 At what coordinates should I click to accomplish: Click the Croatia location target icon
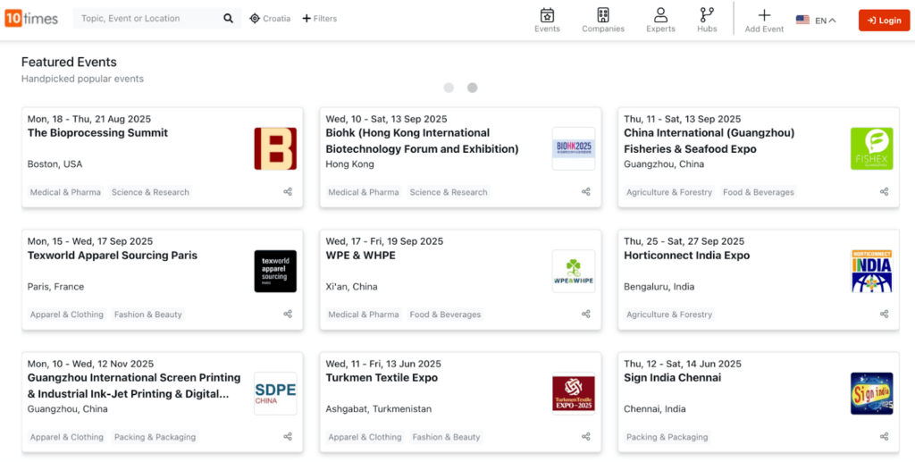tap(255, 19)
